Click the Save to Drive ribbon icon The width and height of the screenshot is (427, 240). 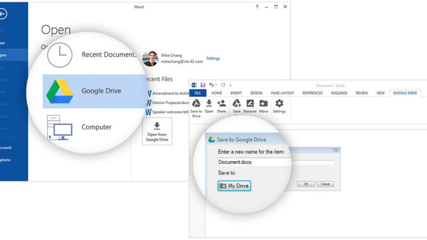196,103
